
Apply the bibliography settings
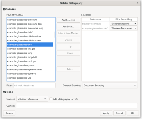pos(106,113)
